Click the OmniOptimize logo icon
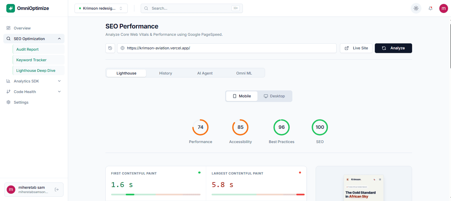This screenshot has width=451, height=201. [11, 8]
